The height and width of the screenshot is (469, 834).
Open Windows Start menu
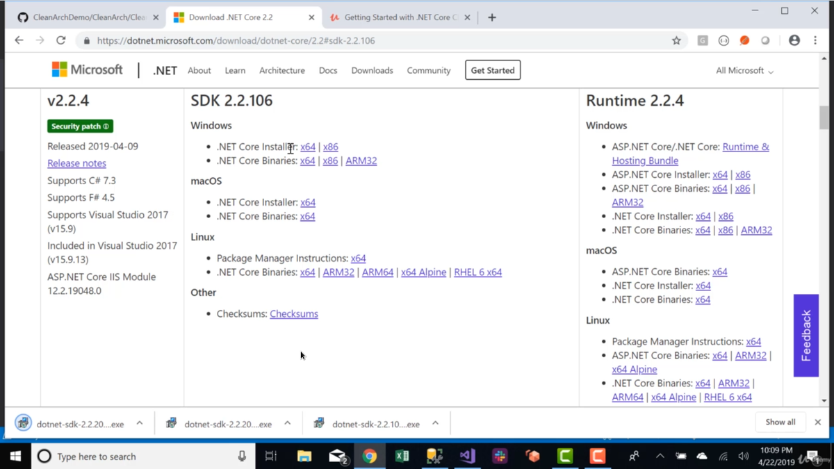(x=15, y=456)
